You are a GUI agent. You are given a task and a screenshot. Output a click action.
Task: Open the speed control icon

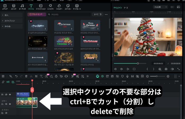[51, 76]
